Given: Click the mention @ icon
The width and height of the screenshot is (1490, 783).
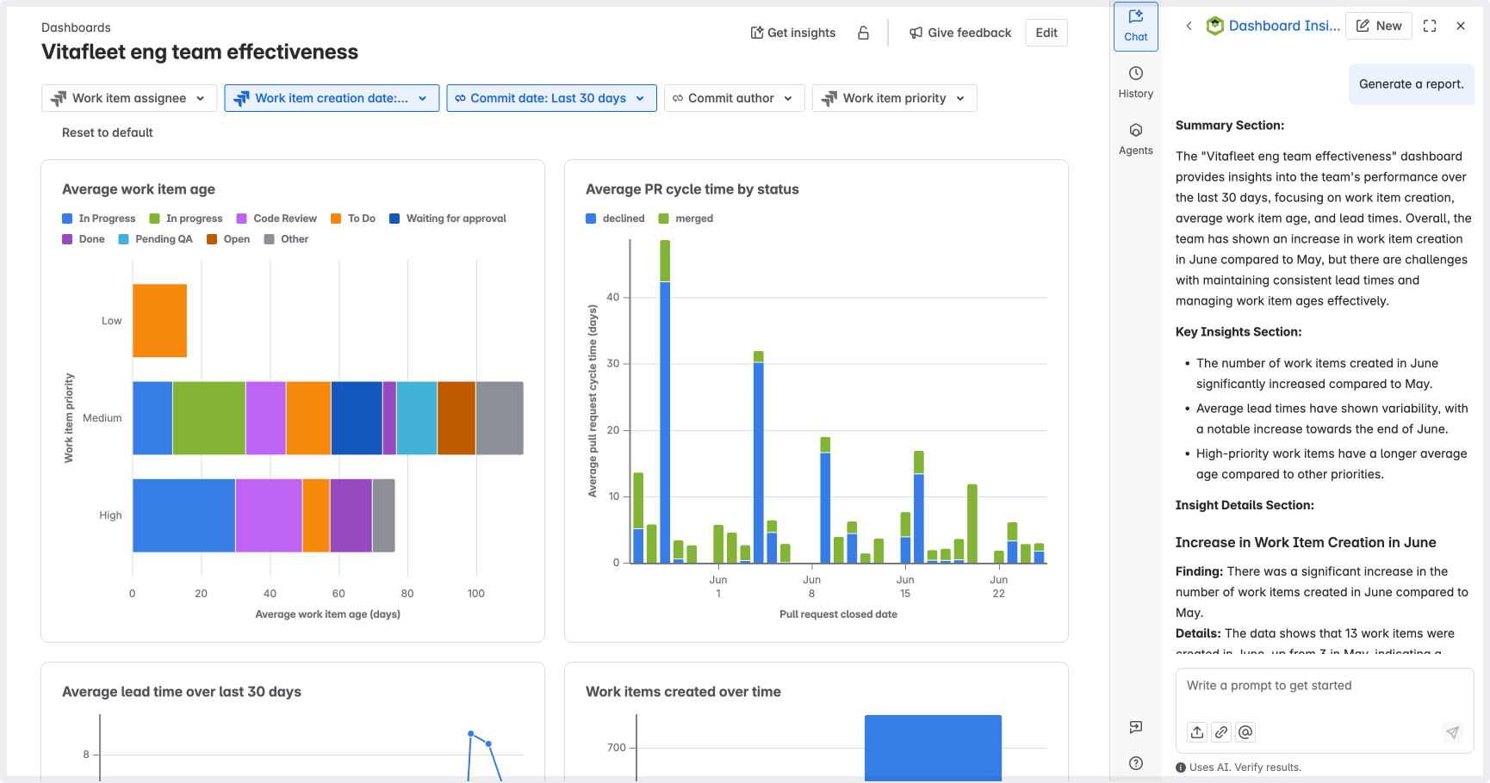Looking at the screenshot, I should click(x=1245, y=732).
